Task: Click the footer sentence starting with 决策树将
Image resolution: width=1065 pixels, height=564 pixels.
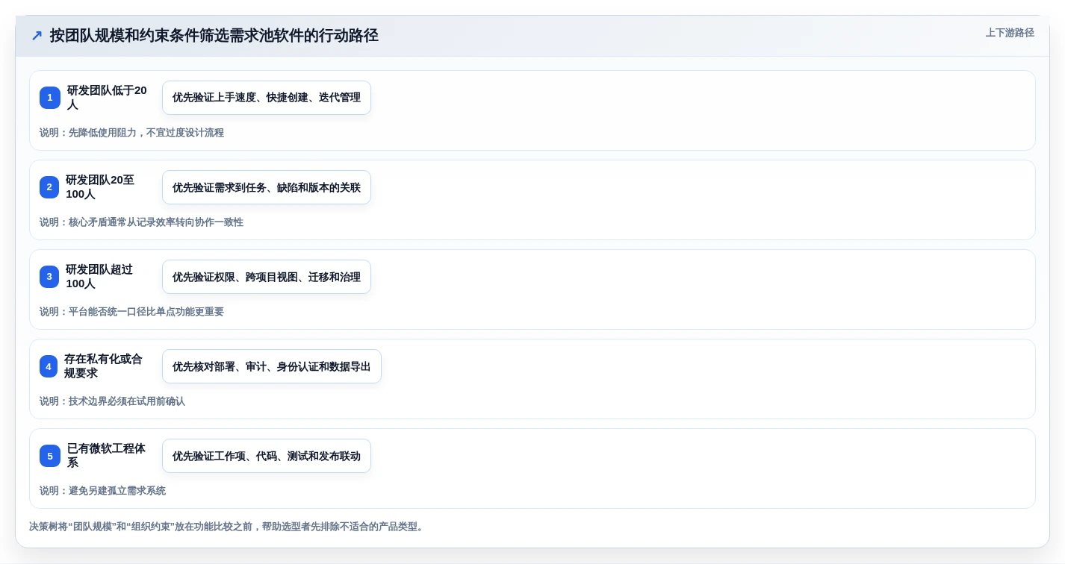Action: [228, 527]
